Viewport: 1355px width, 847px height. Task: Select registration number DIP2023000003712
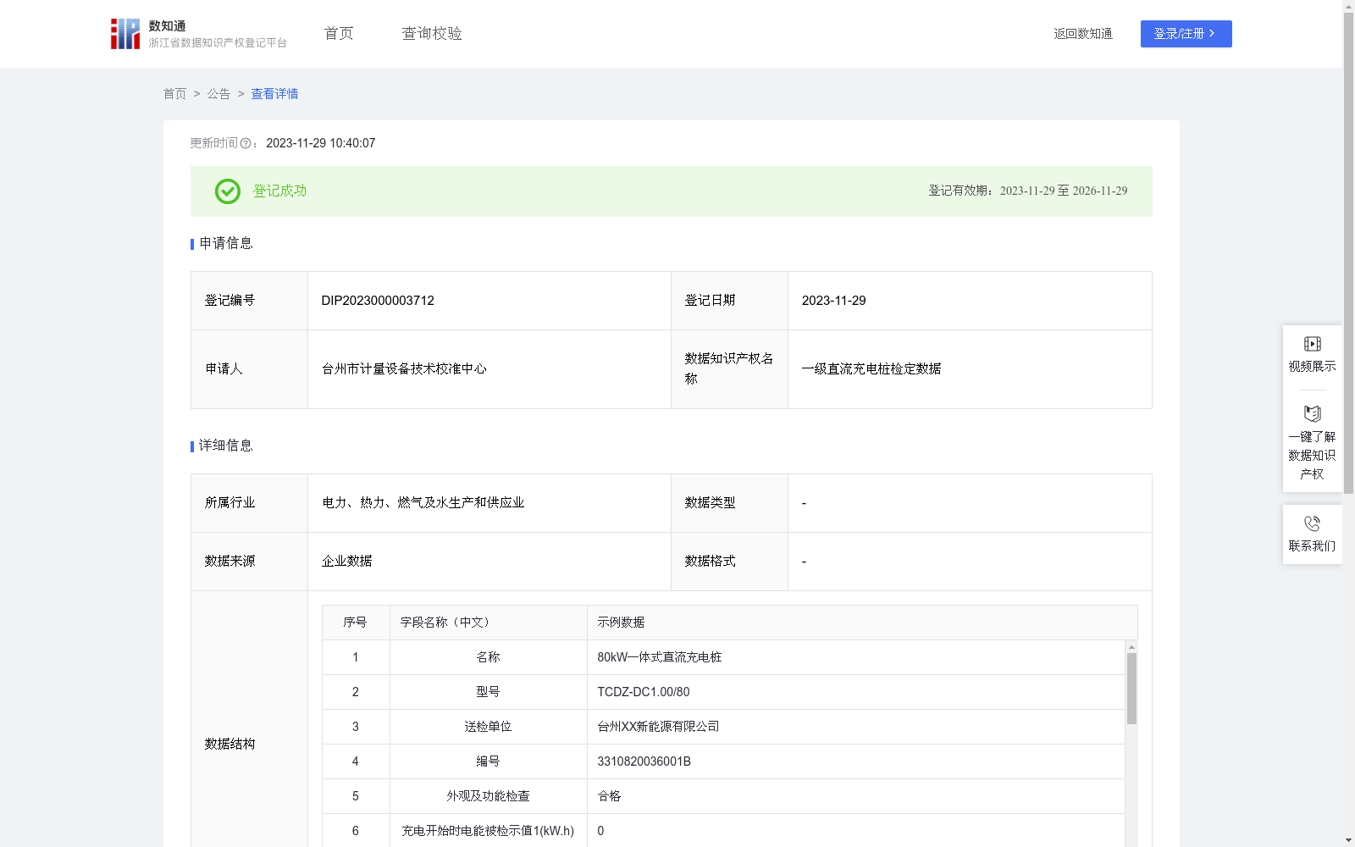click(378, 301)
